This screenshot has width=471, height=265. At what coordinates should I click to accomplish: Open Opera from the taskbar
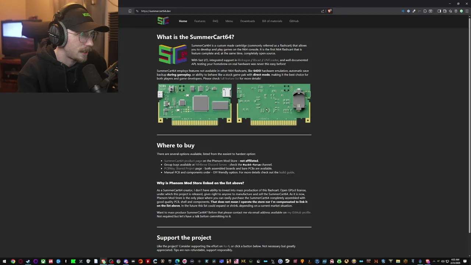(21, 261)
